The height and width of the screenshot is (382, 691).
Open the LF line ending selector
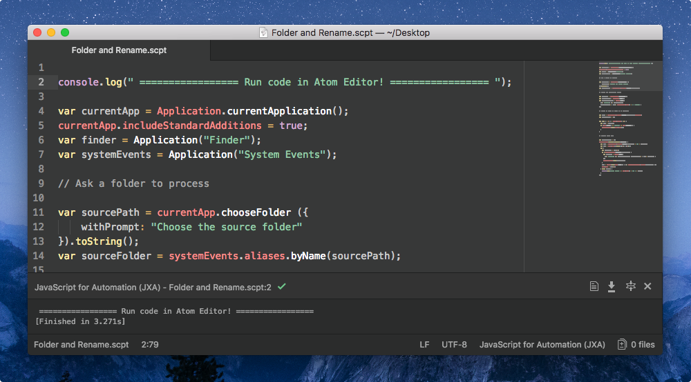(424, 345)
